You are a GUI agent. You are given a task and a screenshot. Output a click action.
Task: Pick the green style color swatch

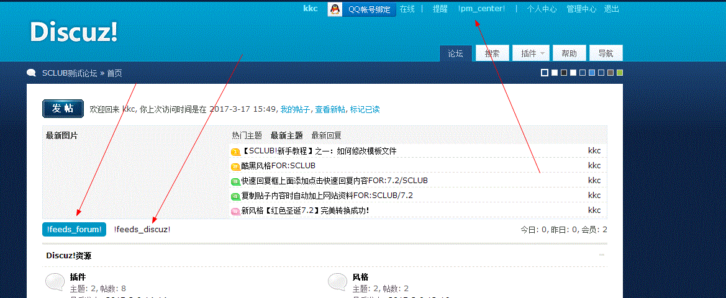(620, 73)
